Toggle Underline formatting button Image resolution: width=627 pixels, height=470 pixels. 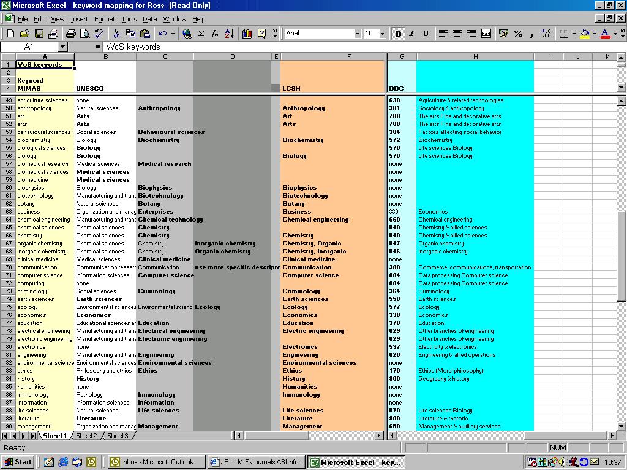426,34
